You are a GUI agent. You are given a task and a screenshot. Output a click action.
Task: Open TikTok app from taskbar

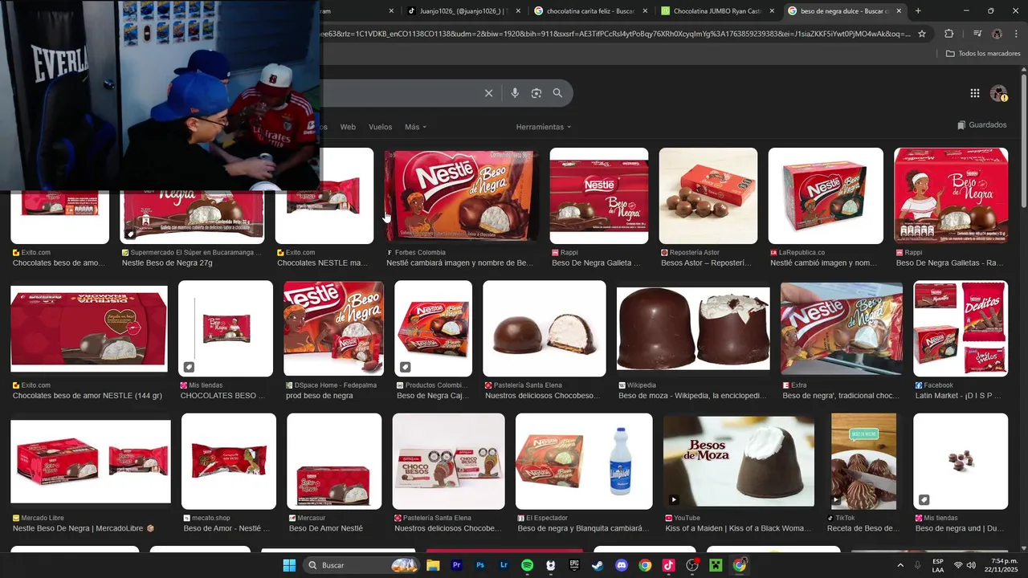click(668, 565)
